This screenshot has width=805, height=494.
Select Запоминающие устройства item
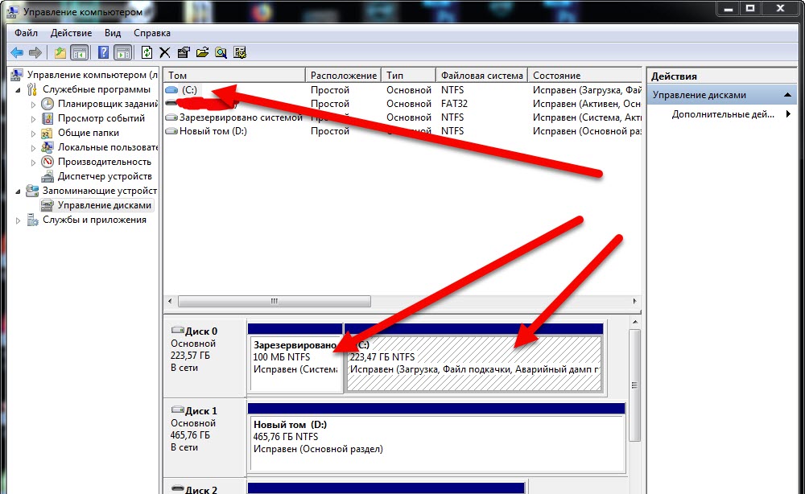pyautogui.click(x=100, y=191)
